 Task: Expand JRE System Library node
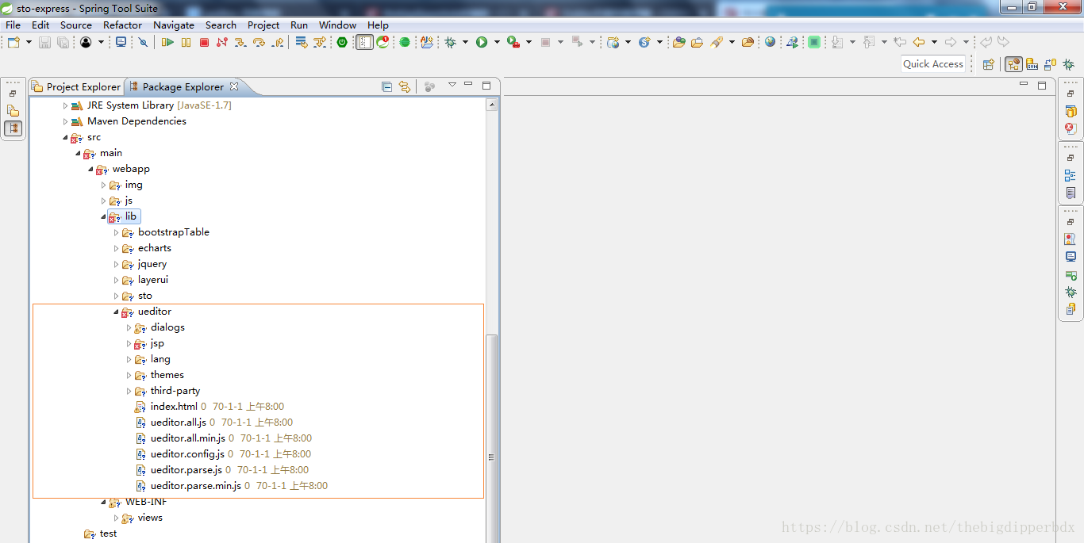coord(66,105)
